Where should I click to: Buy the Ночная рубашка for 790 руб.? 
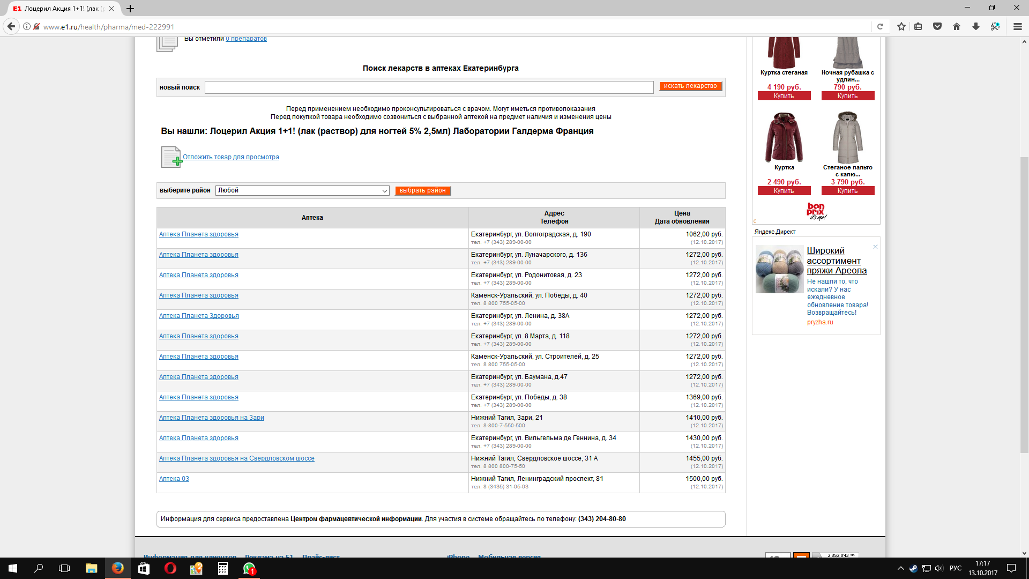847,96
